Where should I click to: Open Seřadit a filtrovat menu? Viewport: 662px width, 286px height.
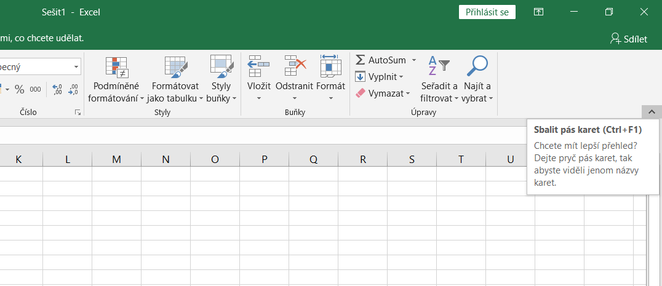[439, 79]
